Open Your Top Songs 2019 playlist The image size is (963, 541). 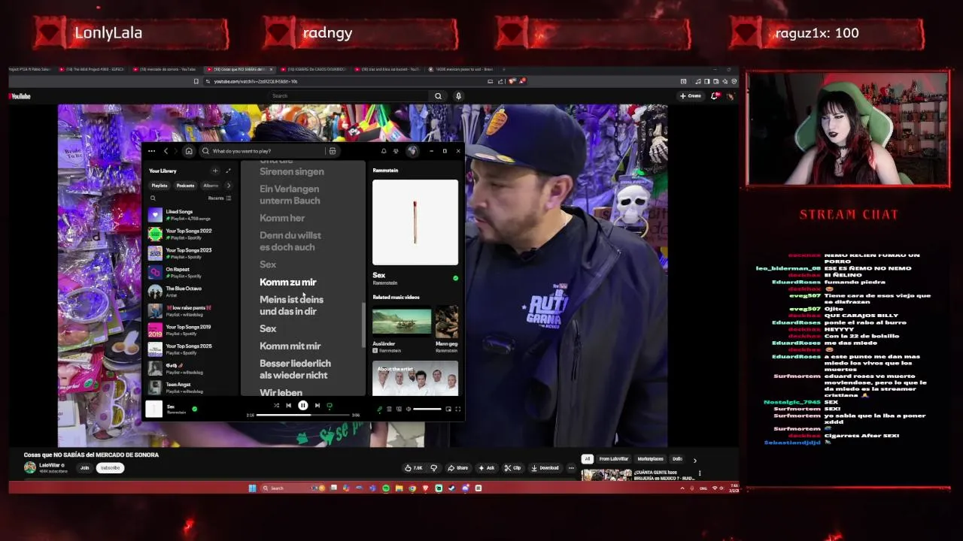(190, 330)
